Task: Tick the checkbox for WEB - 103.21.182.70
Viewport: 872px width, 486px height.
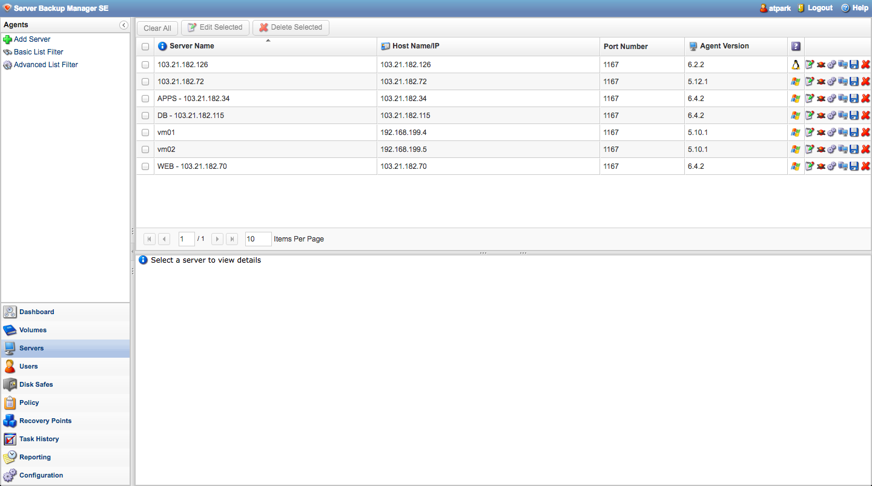Action: (x=145, y=166)
